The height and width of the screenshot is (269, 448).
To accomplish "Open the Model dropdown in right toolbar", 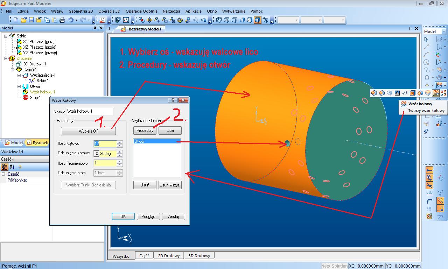I will [x=443, y=31].
